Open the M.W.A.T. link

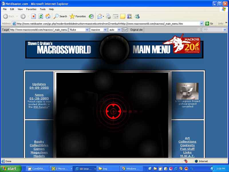(187, 156)
